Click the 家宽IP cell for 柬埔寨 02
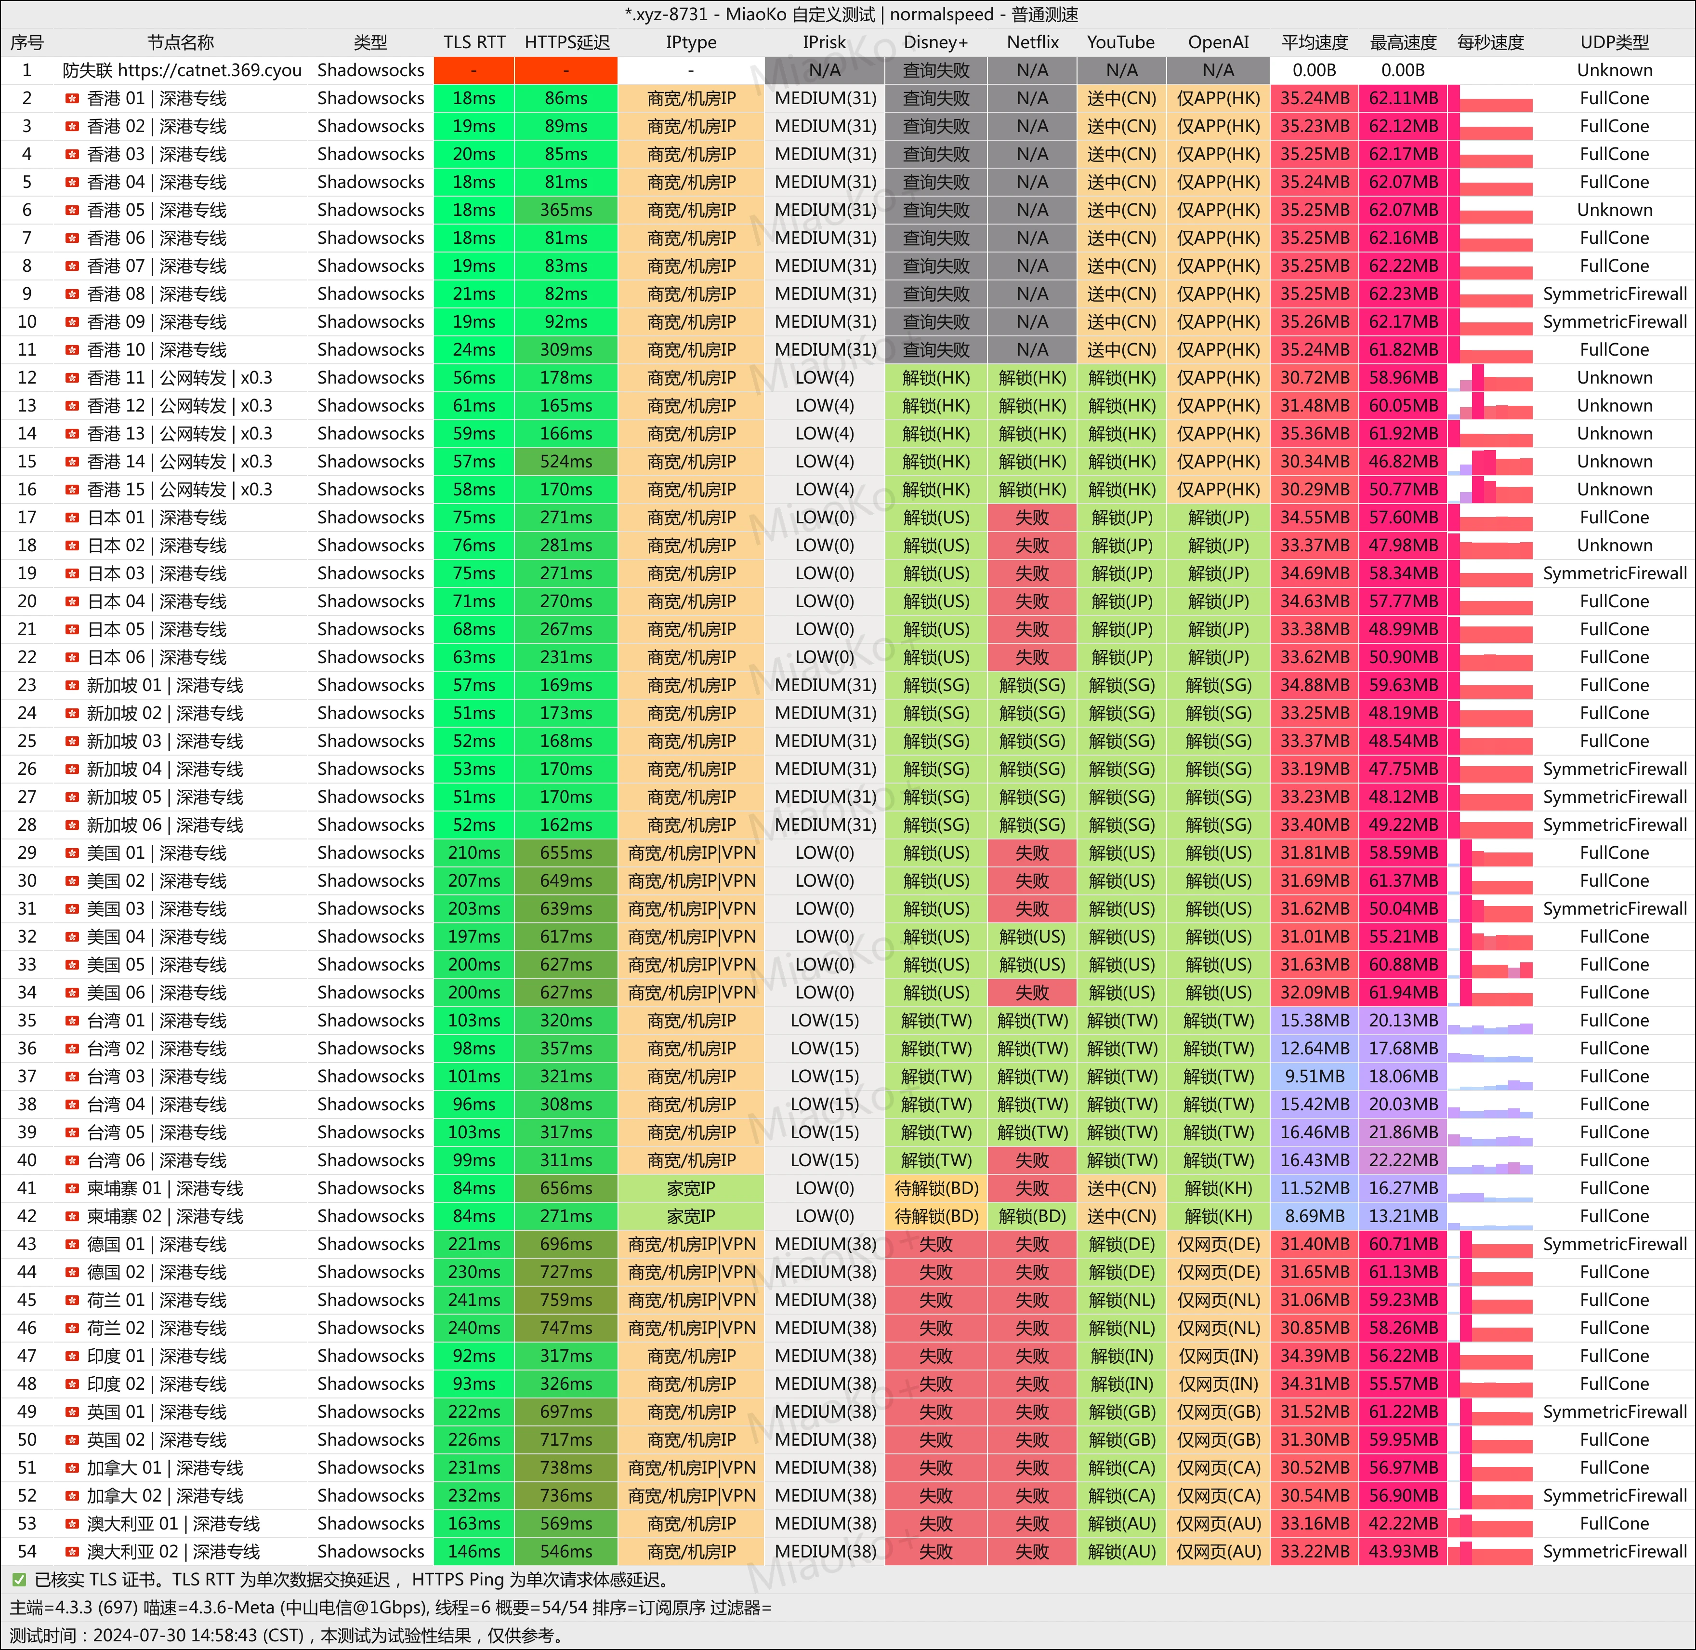Image resolution: width=1696 pixels, height=1650 pixels. pos(690,1217)
